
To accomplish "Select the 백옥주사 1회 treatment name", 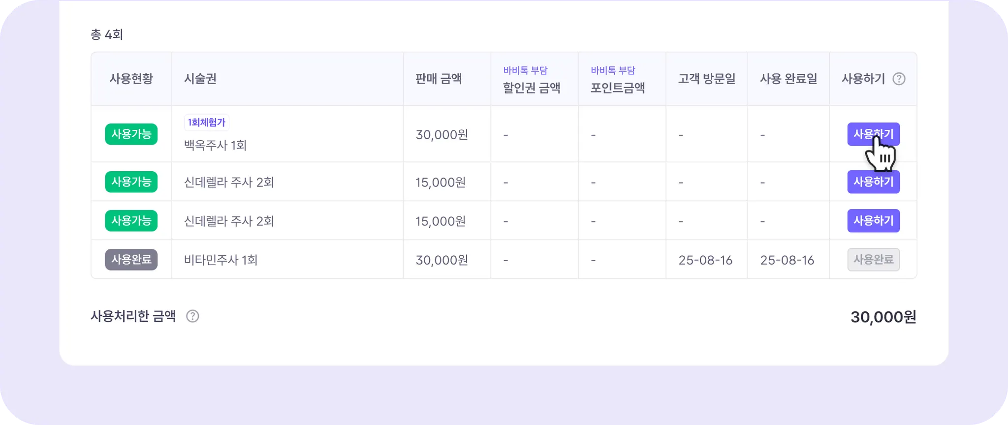I will [215, 145].
